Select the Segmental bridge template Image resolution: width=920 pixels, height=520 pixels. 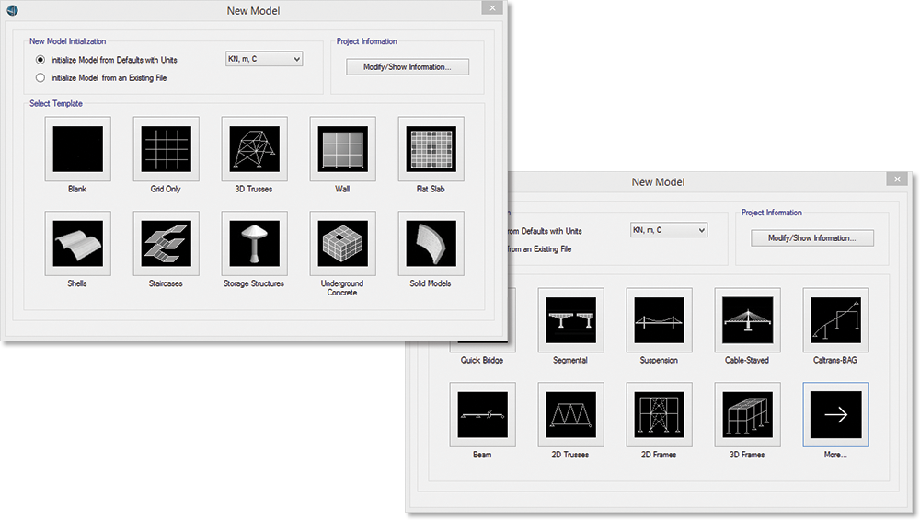(x=570, y=320)
